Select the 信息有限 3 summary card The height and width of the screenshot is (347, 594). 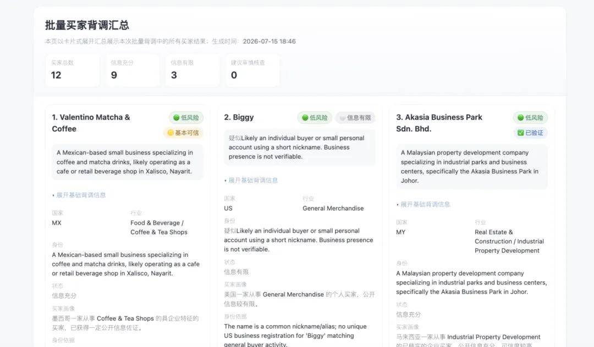[193, 70]
